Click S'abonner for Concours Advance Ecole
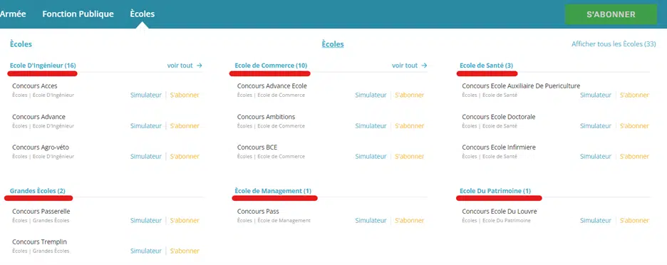The width and height of the screenshot is (667, 265). click(410, 95)
